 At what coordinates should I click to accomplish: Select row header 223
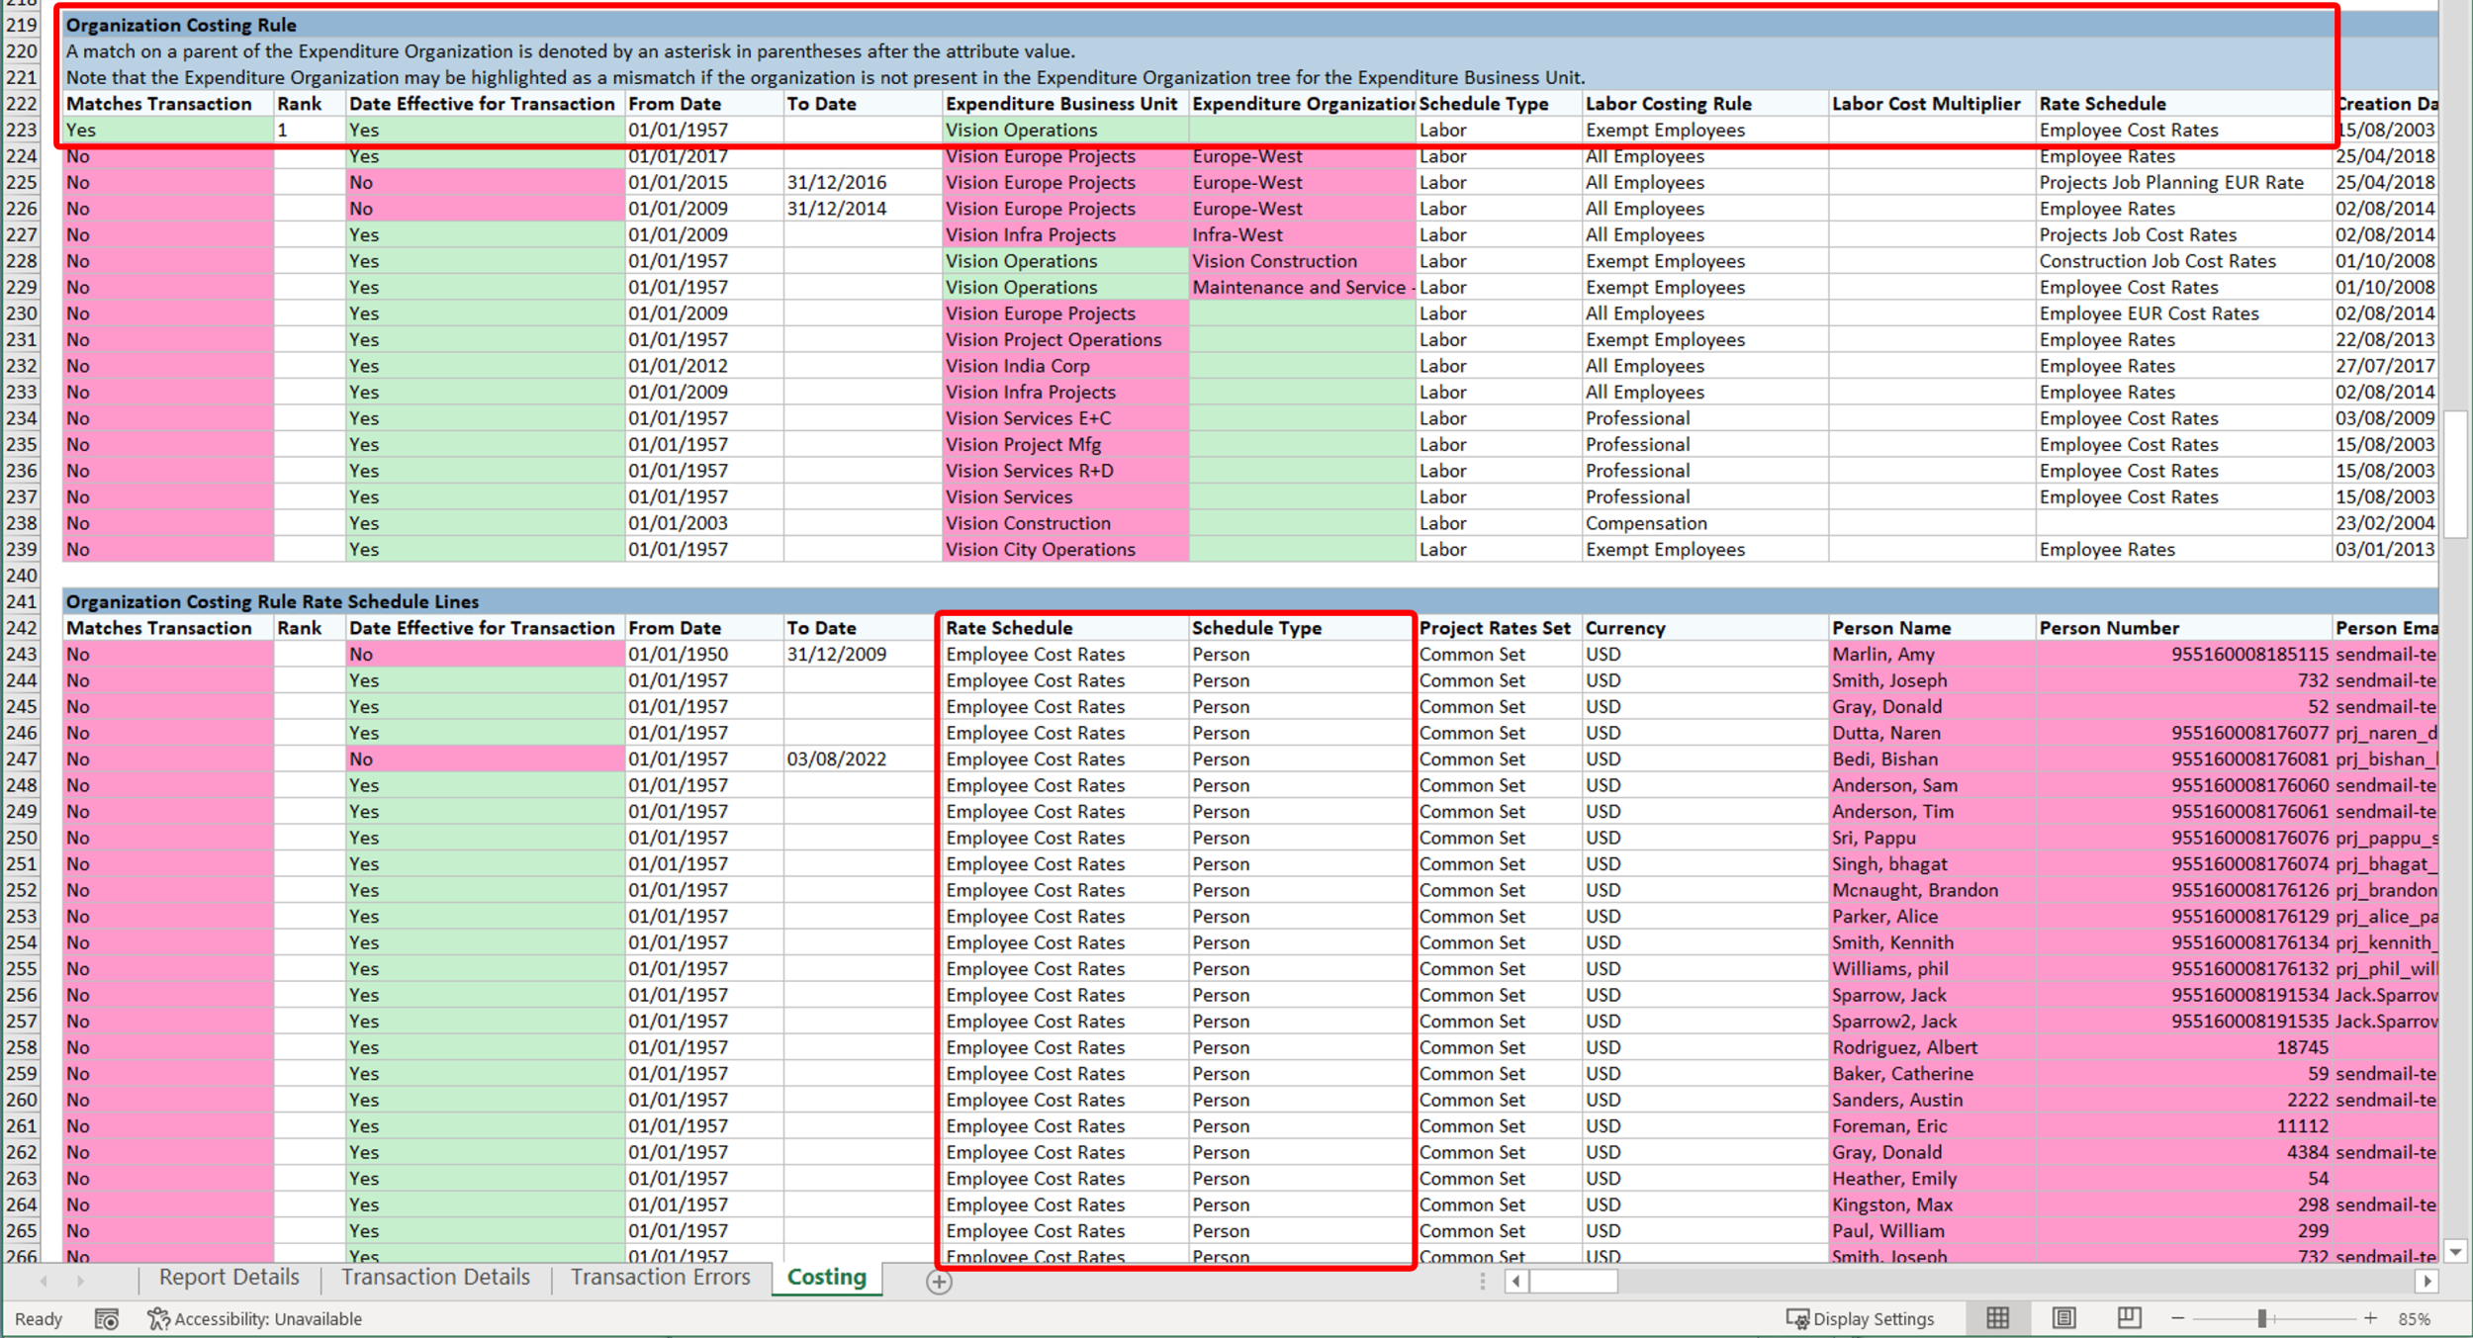[21, 130]
